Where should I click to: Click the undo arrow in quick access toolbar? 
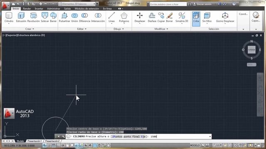pyautogui.click(x=45, y=4)
